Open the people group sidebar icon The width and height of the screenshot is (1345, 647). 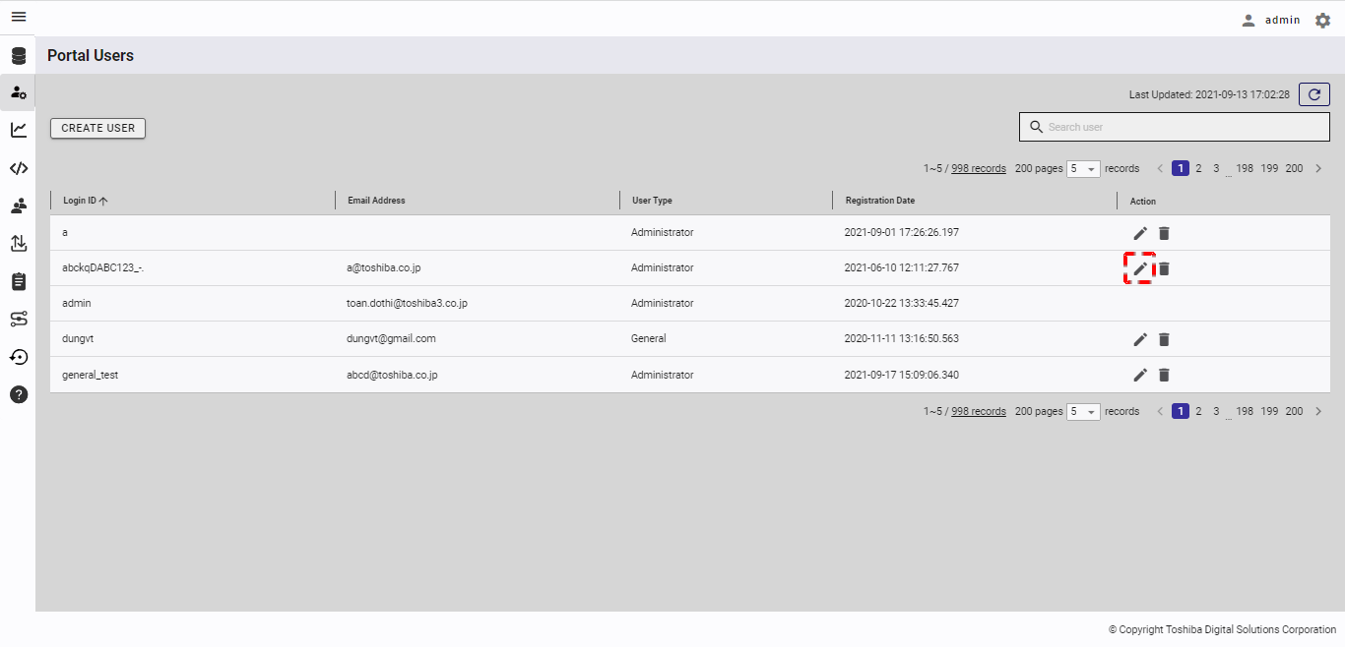(18, 206)
